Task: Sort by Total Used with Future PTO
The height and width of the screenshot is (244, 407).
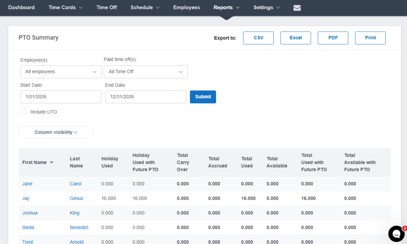Action: click(x=314, y=162)
